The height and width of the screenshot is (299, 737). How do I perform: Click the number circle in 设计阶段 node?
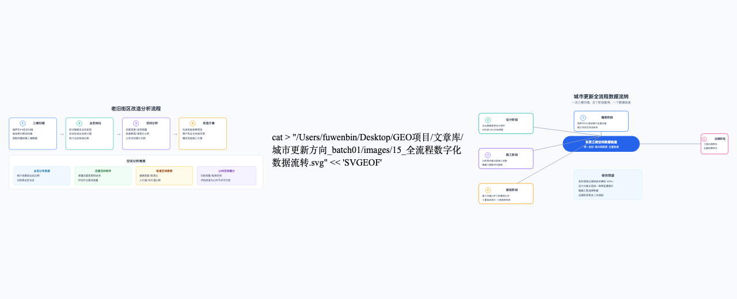tap(488, 120)
